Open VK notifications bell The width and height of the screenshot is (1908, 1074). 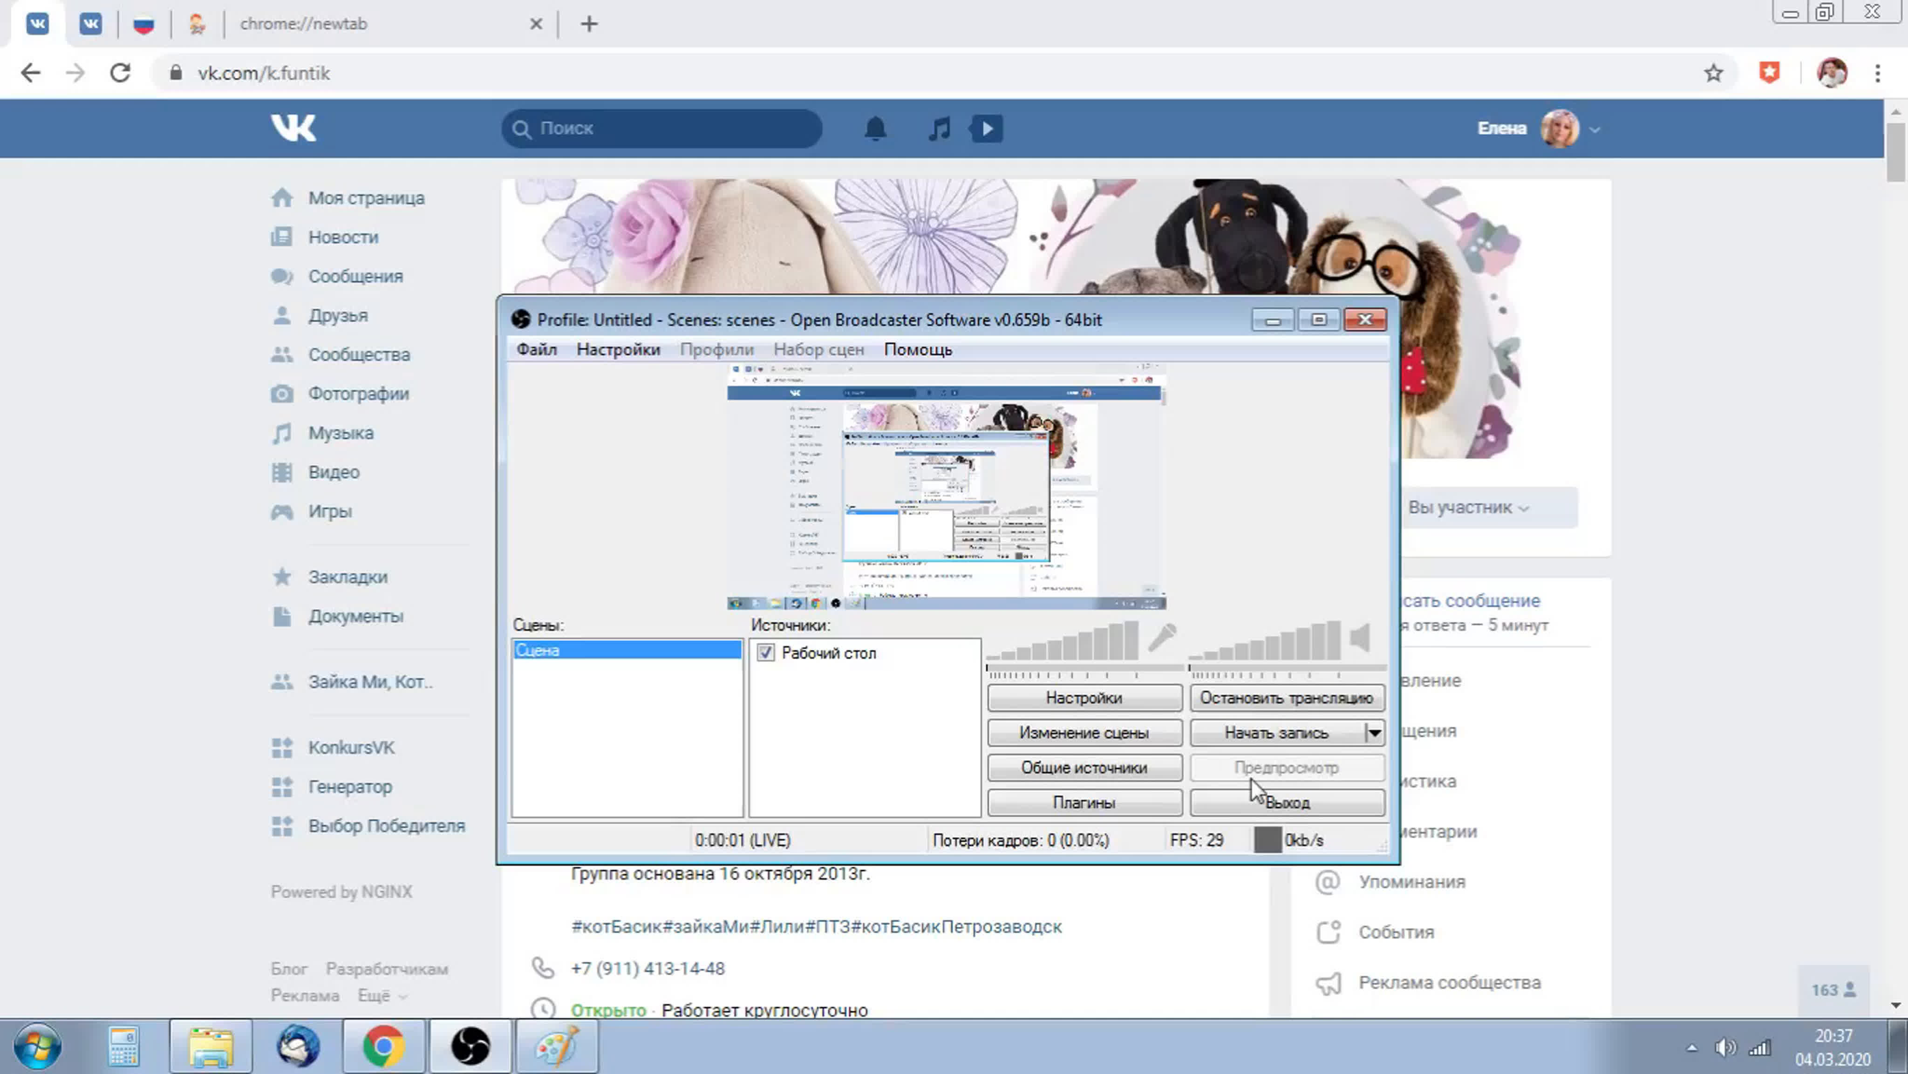(875, 128)
